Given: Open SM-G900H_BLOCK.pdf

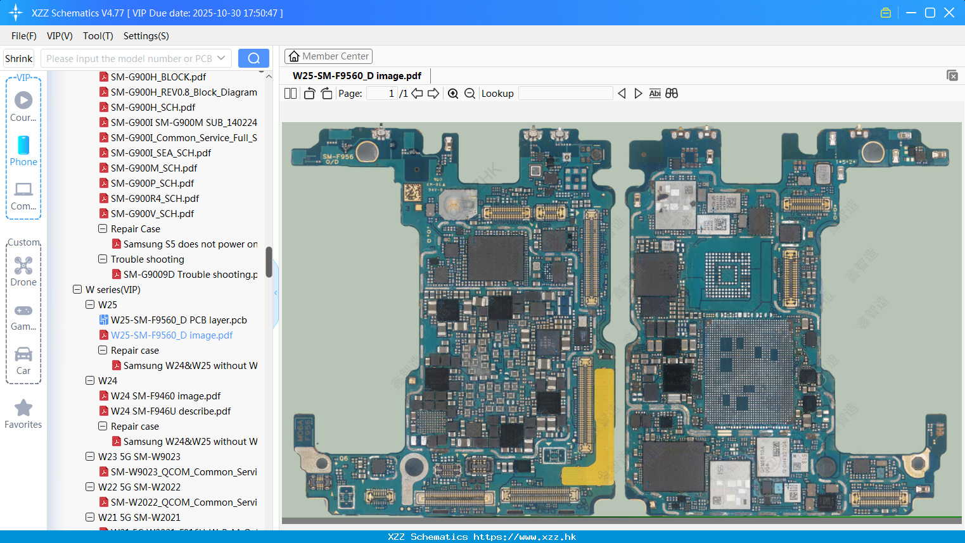Looking at the screenshot, I should [x=158, y=77].
